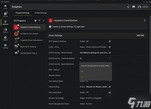This screenshot has width=151, height=109.
Task: Switch to Global Settings tab
Action: tap(41, 13)
